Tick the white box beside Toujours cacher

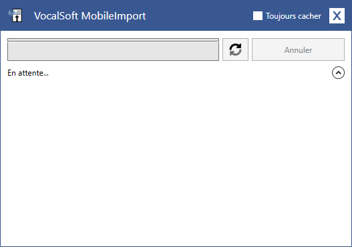click(258, 16)
